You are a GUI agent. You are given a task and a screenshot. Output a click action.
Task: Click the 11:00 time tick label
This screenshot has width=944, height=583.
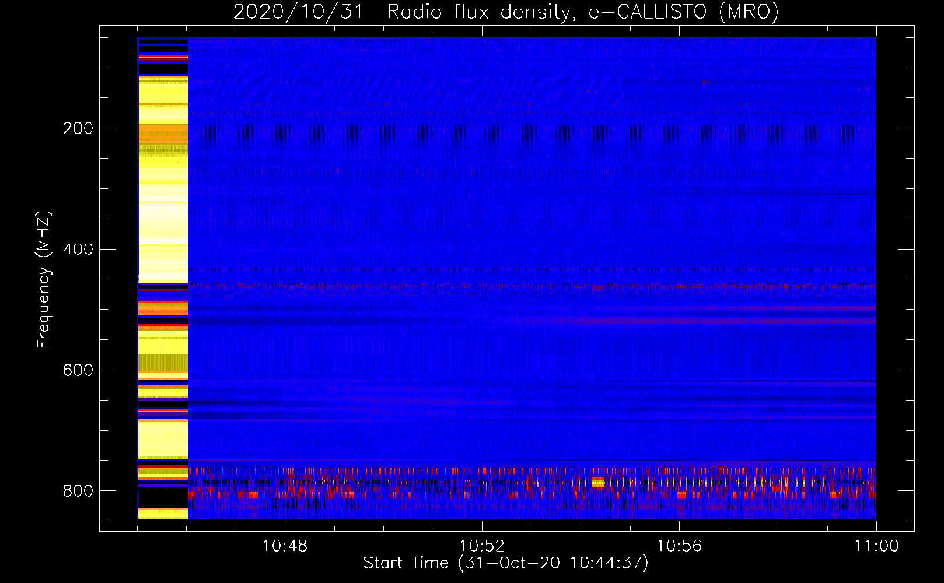(x=876, y=546)
